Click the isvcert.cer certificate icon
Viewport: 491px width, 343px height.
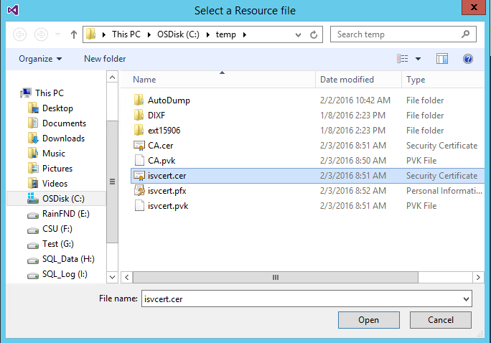click(x=139, y=176)
